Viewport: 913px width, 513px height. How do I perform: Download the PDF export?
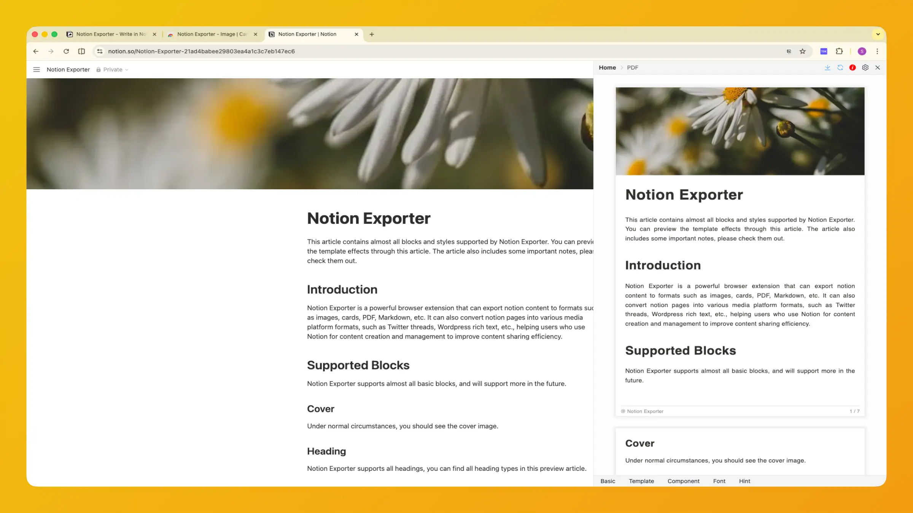(827, 68)
